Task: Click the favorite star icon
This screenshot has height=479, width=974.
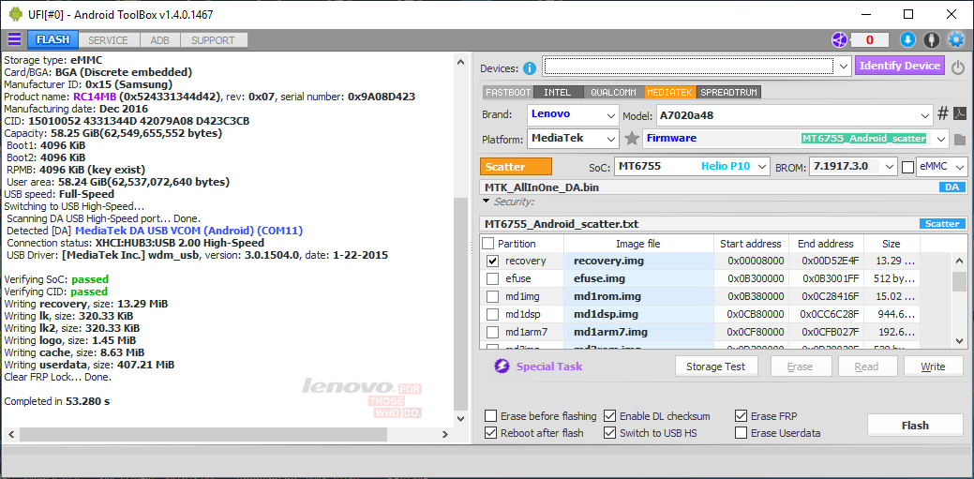Action: click(632, 139)
